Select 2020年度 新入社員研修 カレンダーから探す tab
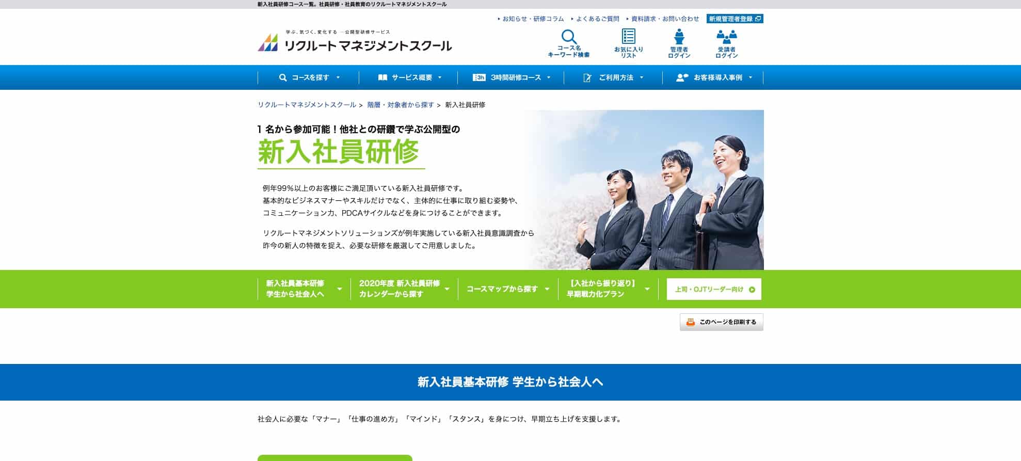The image size is (1021, 461). click(x=404, y=289)
